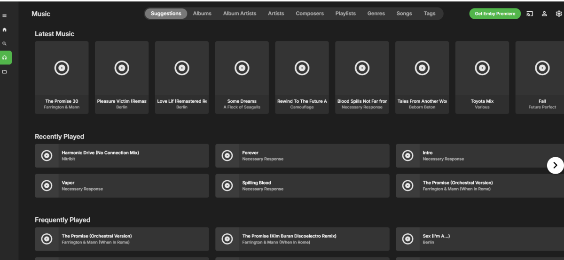Open the Genres tab

click(376, 14)
